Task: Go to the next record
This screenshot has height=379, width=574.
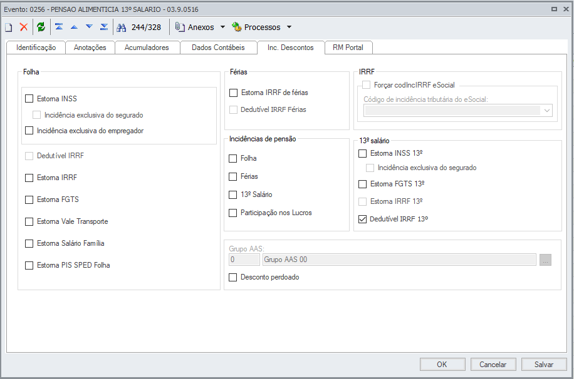Action: tap(89, 27)
